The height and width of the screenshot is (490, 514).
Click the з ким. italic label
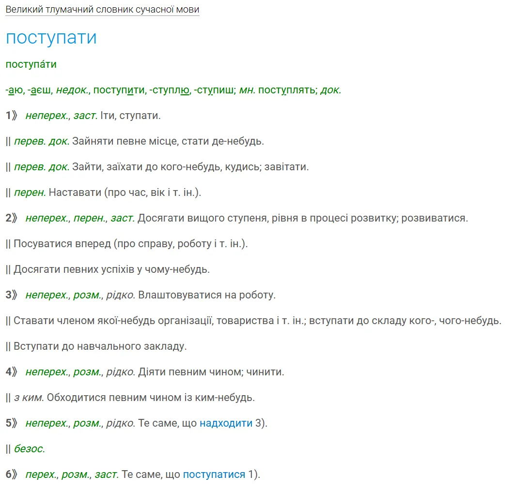[x=29, y=397]
